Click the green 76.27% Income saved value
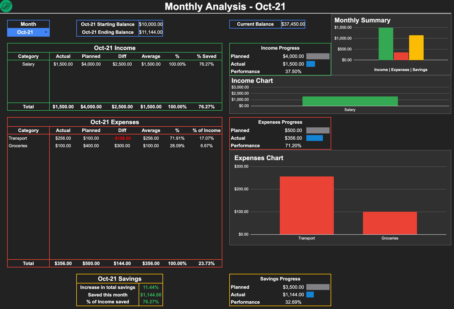This screenshot has height=309, width=454. [x=151, y=302]
